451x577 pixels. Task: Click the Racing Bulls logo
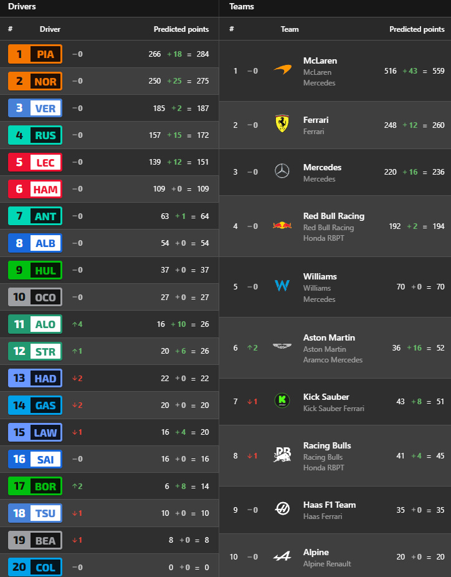coord(282,455)
